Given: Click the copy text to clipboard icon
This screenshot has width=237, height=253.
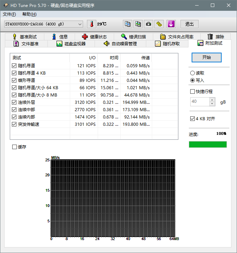Looking at the screenshot, I should (x=127, y=24).
